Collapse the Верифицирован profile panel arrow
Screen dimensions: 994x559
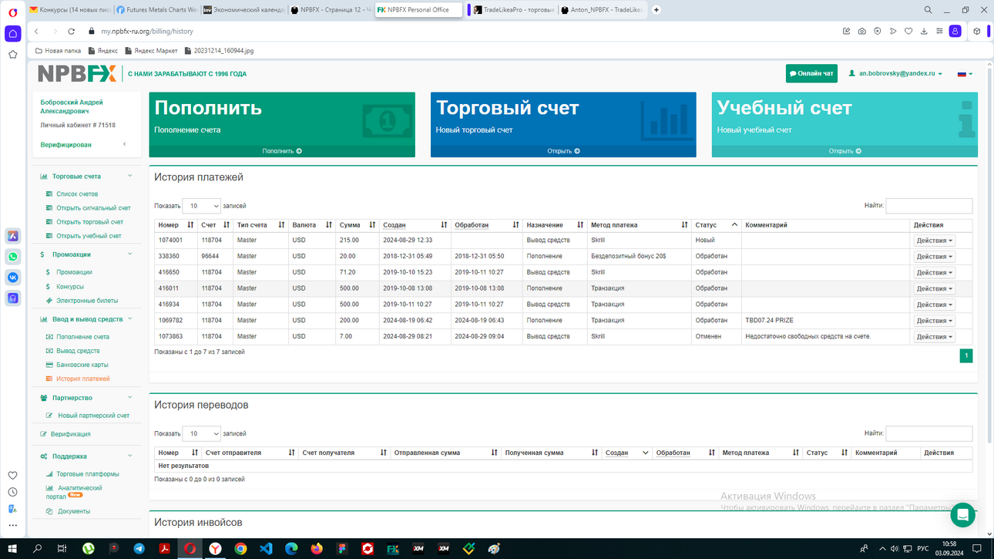click(x=125, y=144)
